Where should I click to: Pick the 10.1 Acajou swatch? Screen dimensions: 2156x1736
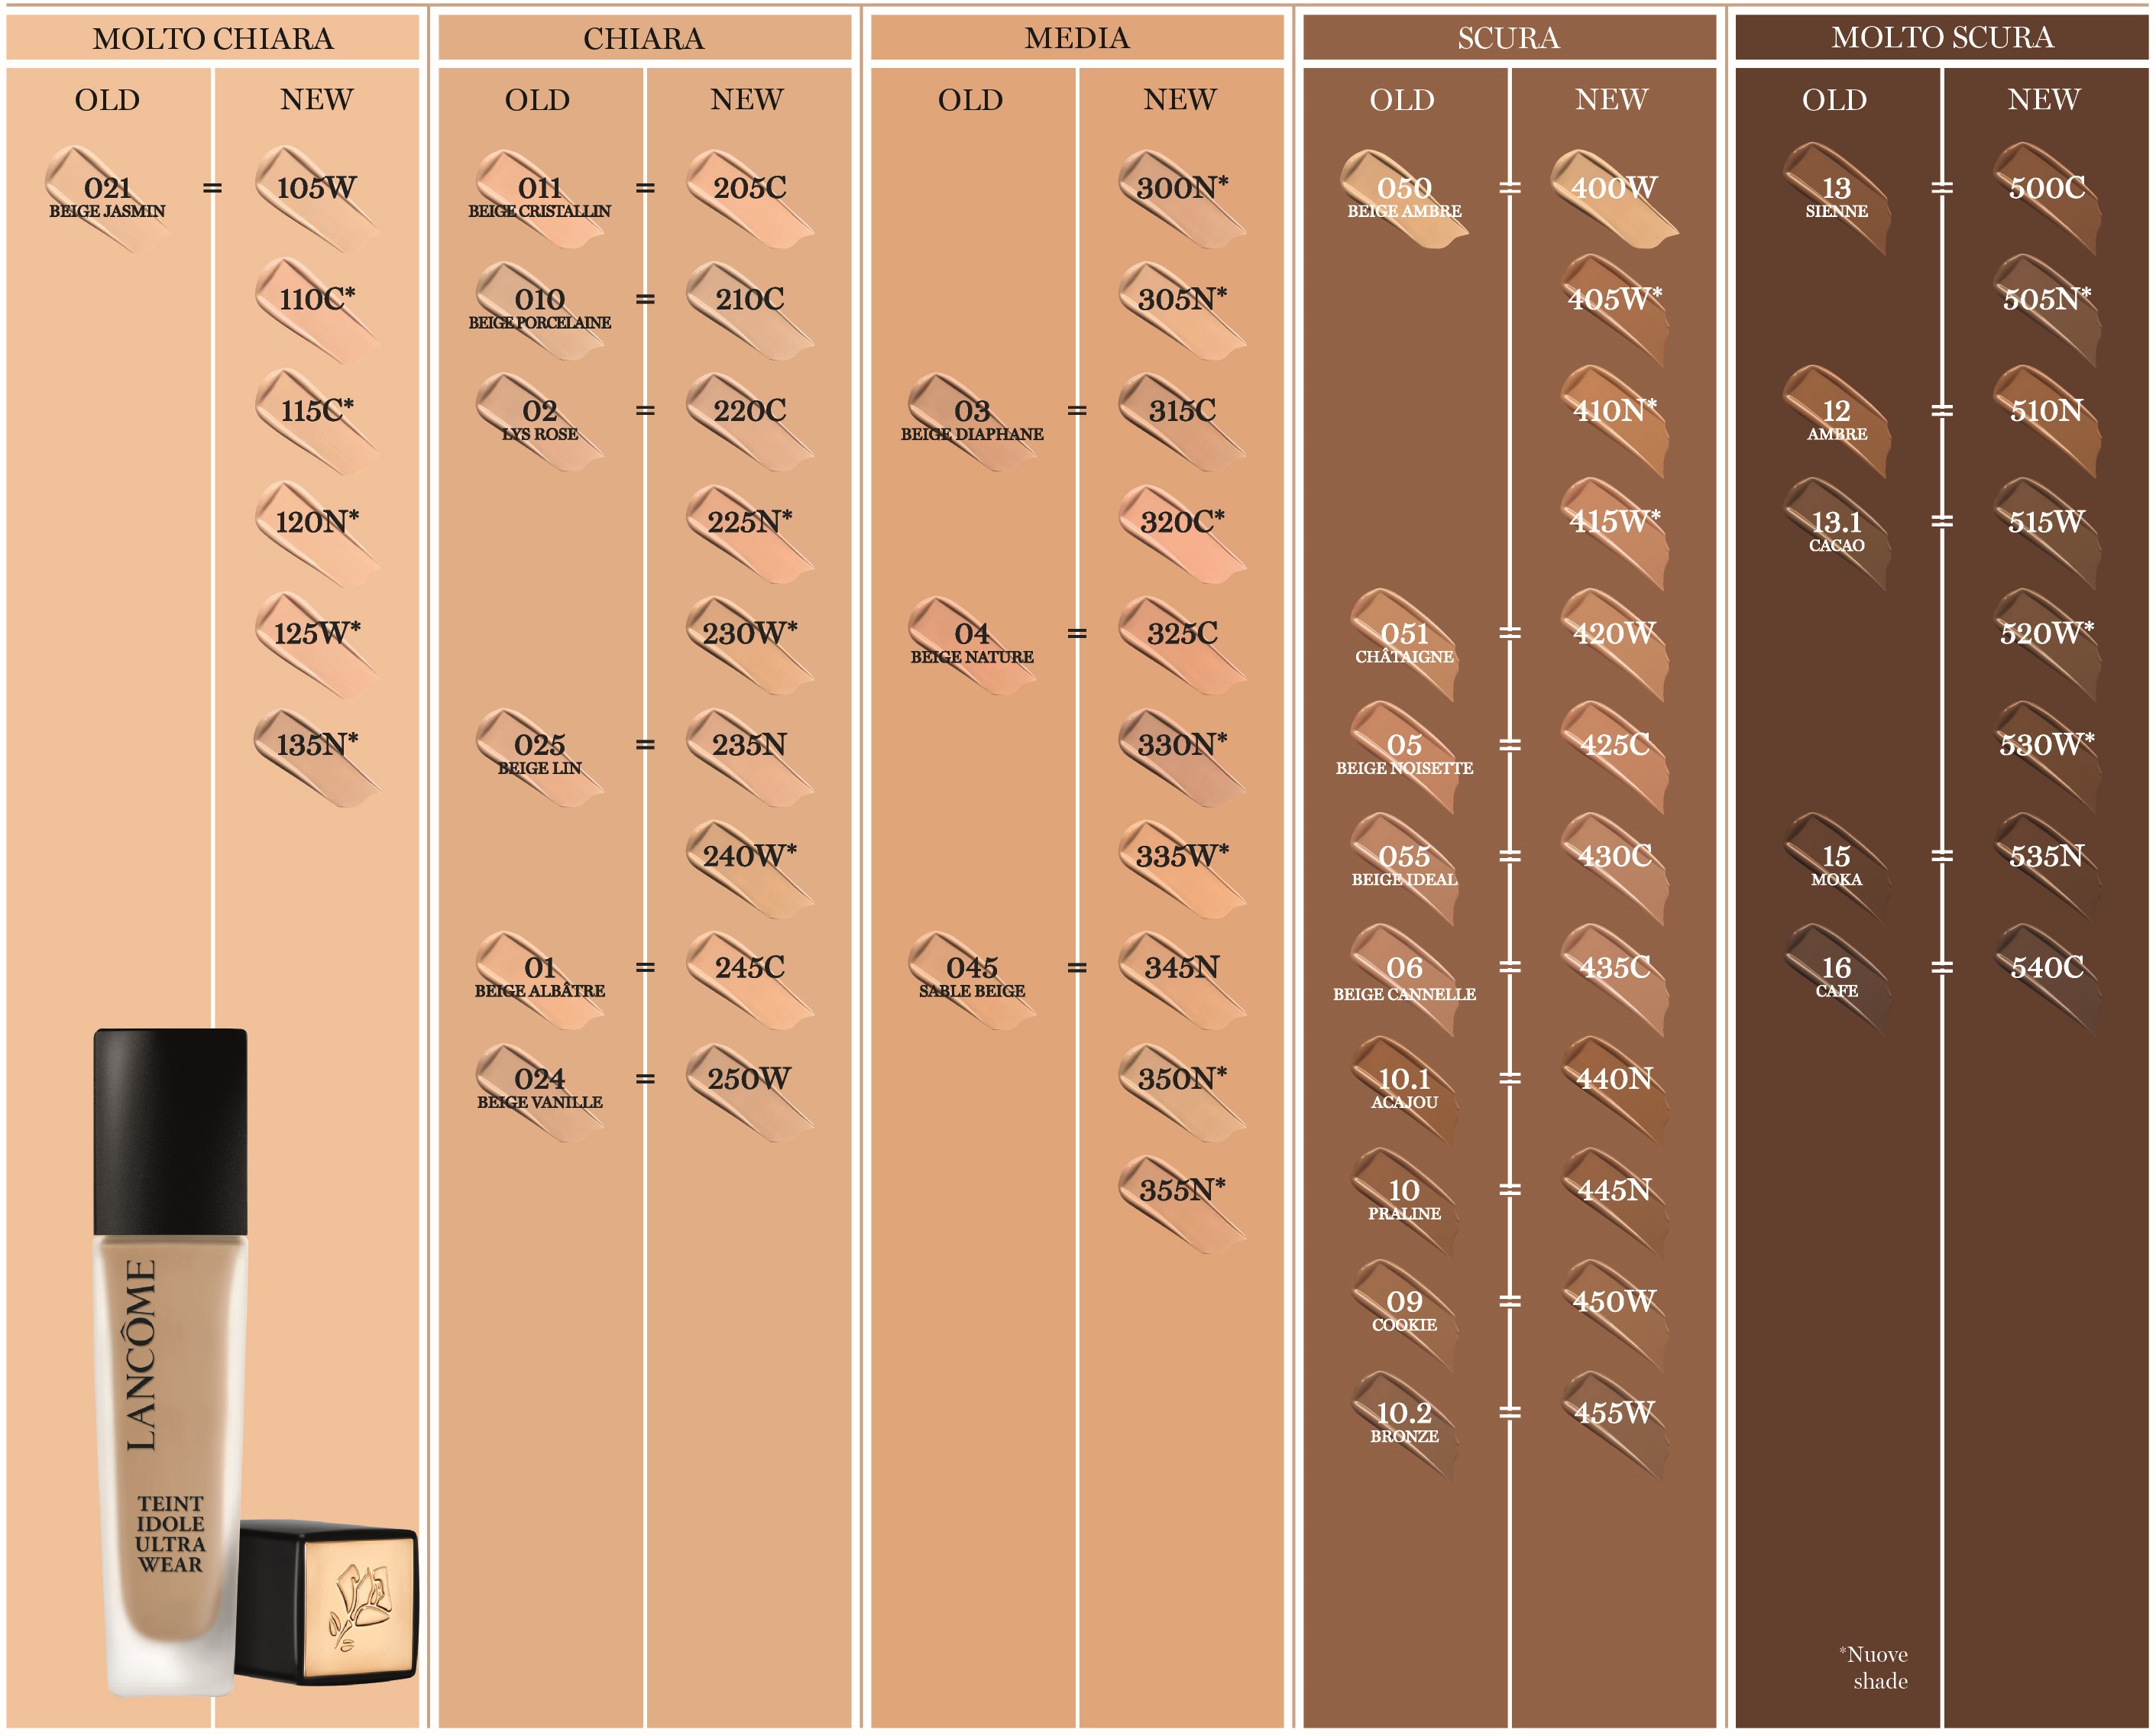click(x=1405, y=1091)
